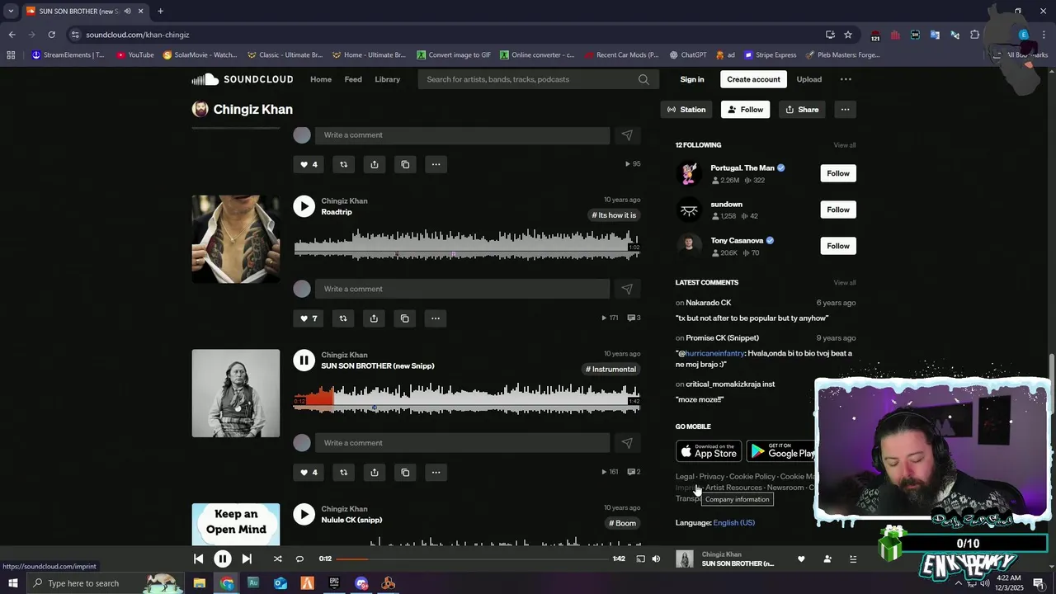Share the SUN SON BROTHER track
The width and height of the screenshot is (1056, 594).
pos(374,473)
